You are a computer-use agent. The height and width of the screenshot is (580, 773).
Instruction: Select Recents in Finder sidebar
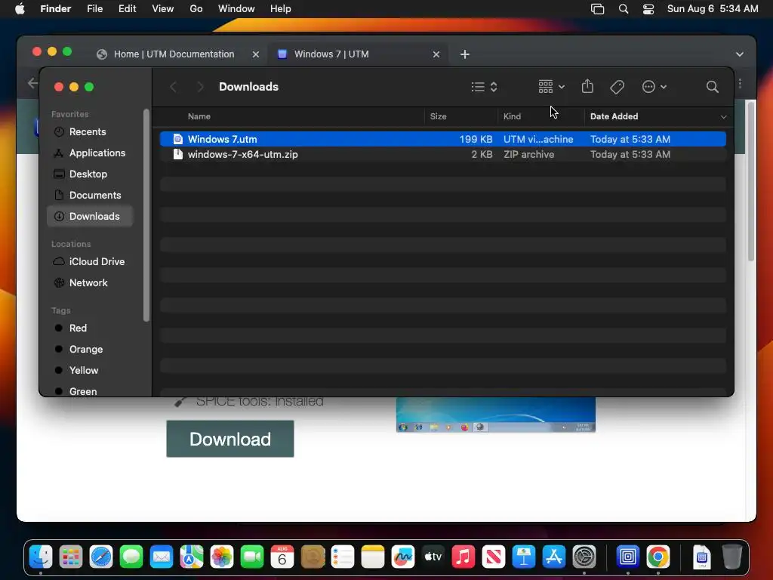pos(91,131)
